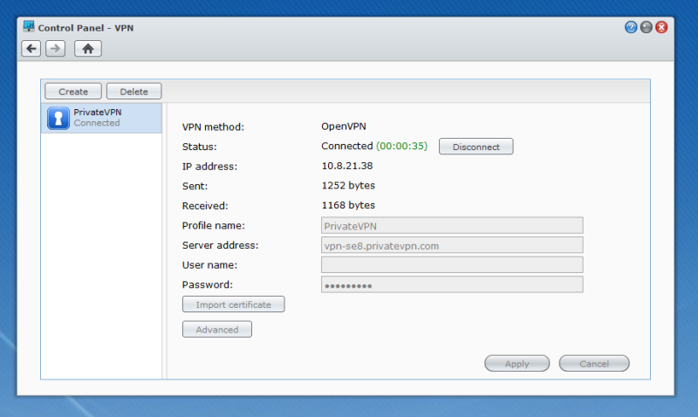The image size is (698, 417).
Task: Click the PrivateVPN keyhole profile icon
Action: tap(58, 118)
